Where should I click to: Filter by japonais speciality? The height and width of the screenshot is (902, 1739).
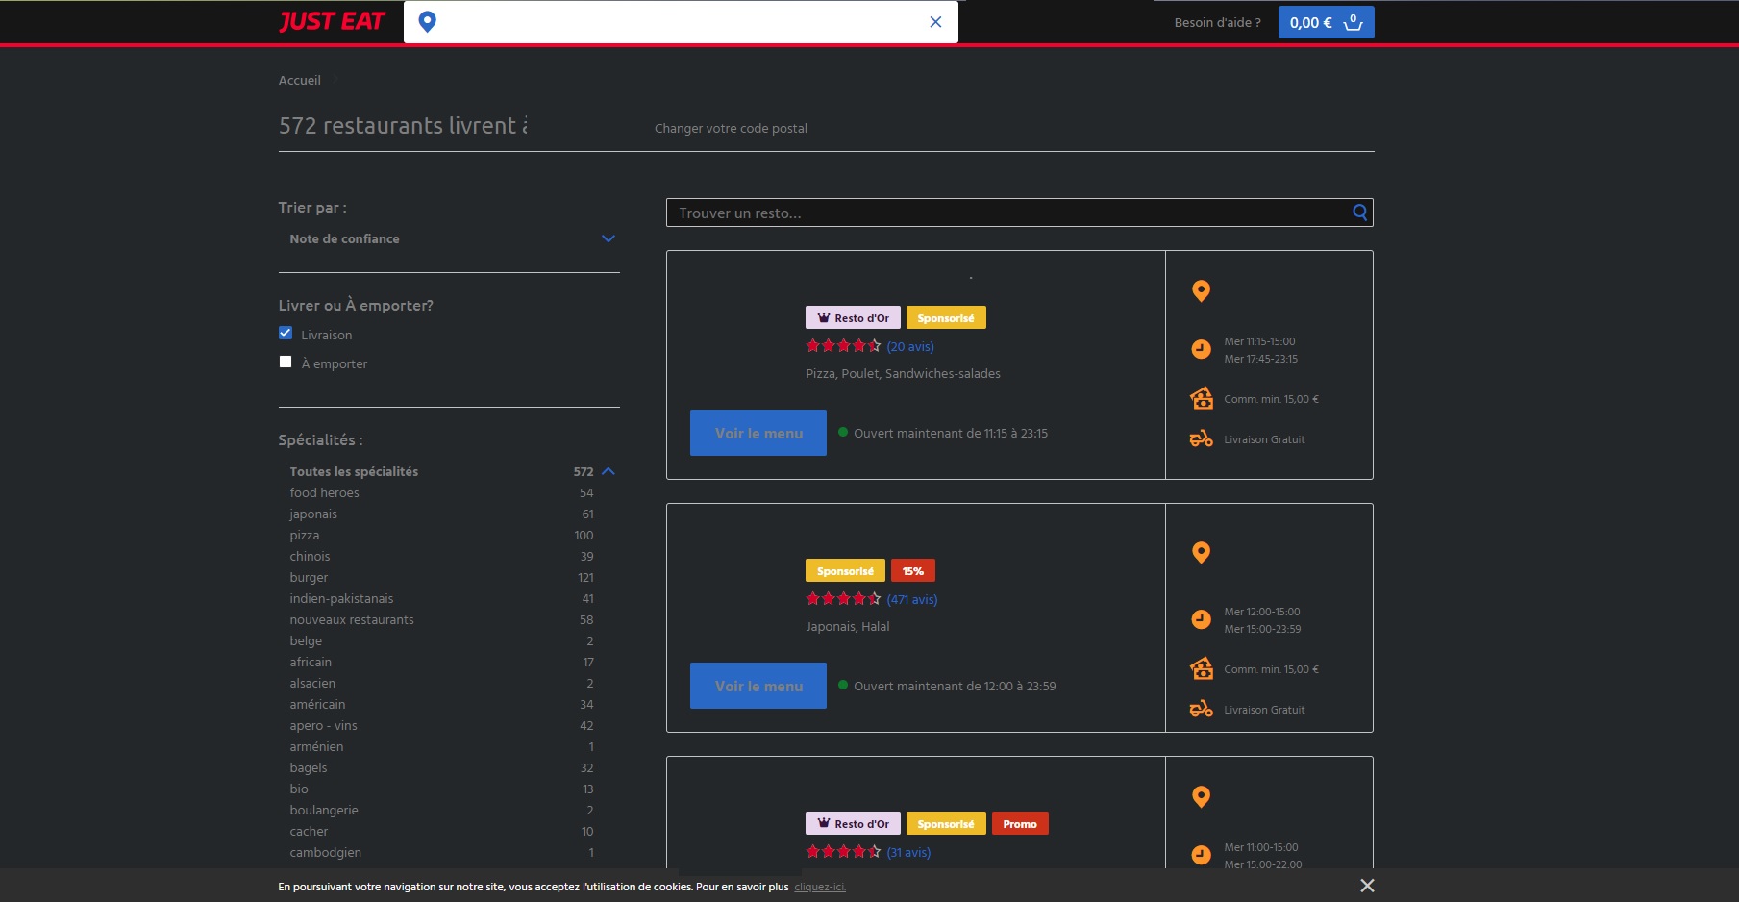(313, 514)
